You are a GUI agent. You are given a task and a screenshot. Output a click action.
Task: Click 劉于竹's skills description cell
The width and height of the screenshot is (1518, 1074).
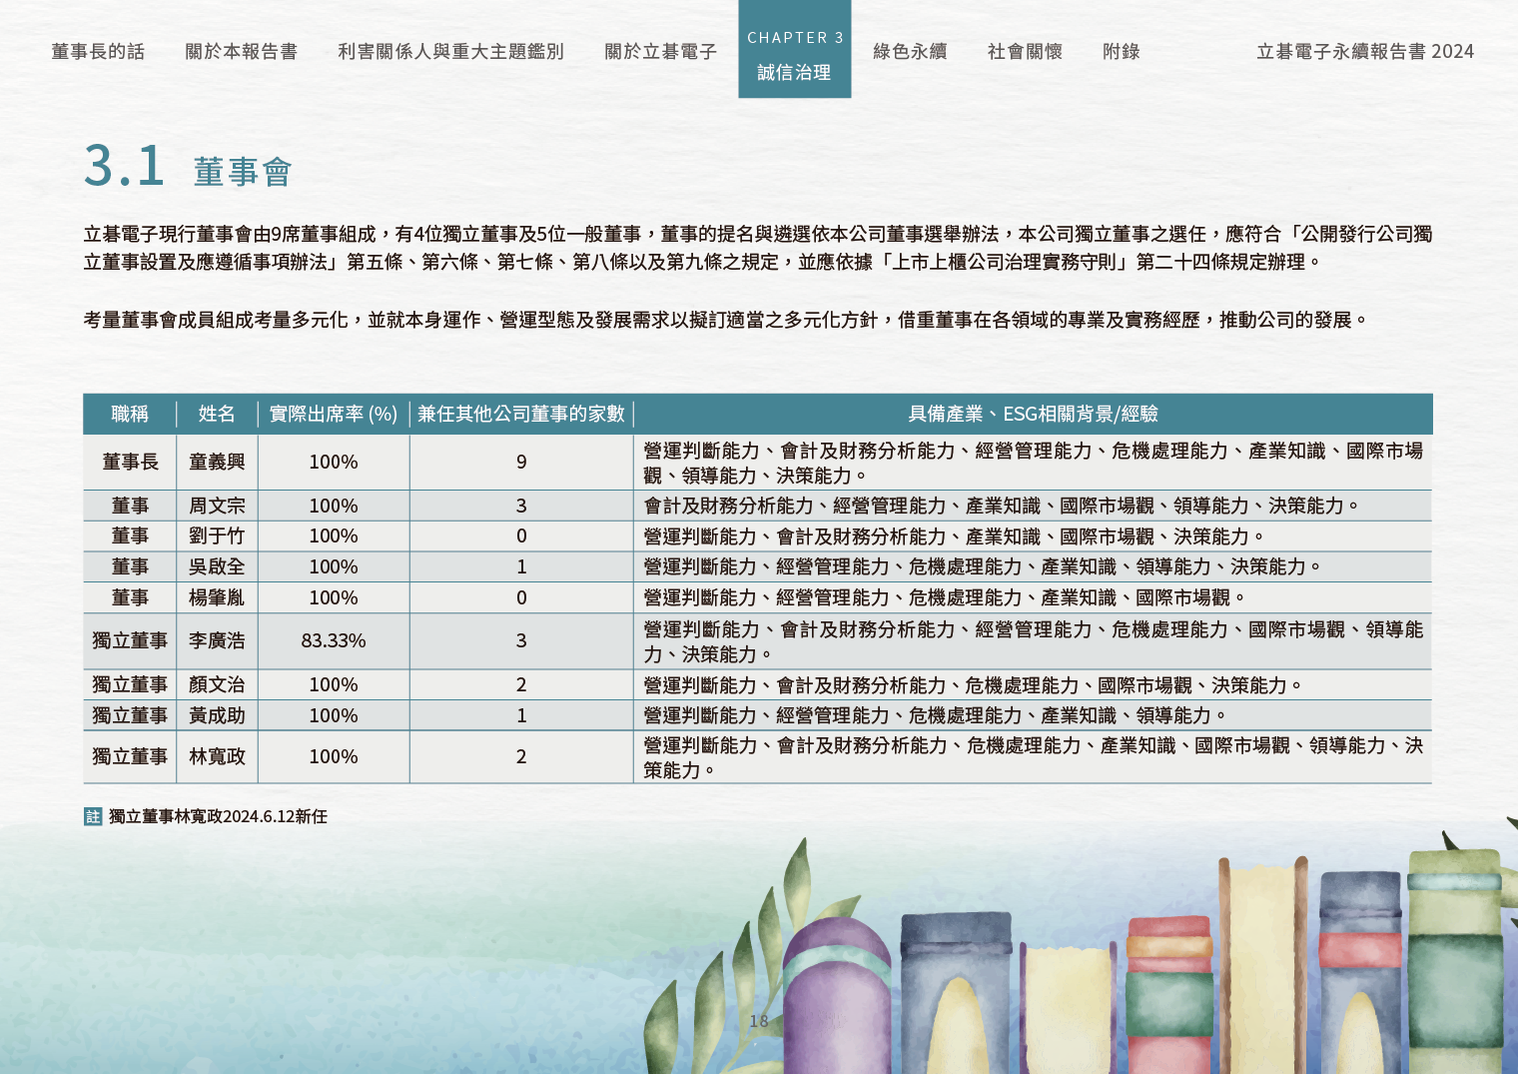click(1033, 537)
